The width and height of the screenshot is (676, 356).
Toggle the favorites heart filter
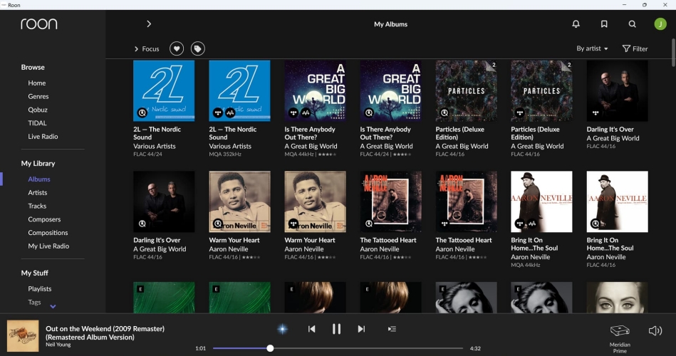[x=177, y=48]
